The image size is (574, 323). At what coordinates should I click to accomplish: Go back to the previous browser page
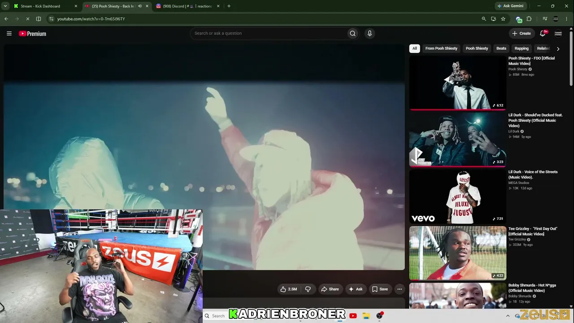[6, 19]
